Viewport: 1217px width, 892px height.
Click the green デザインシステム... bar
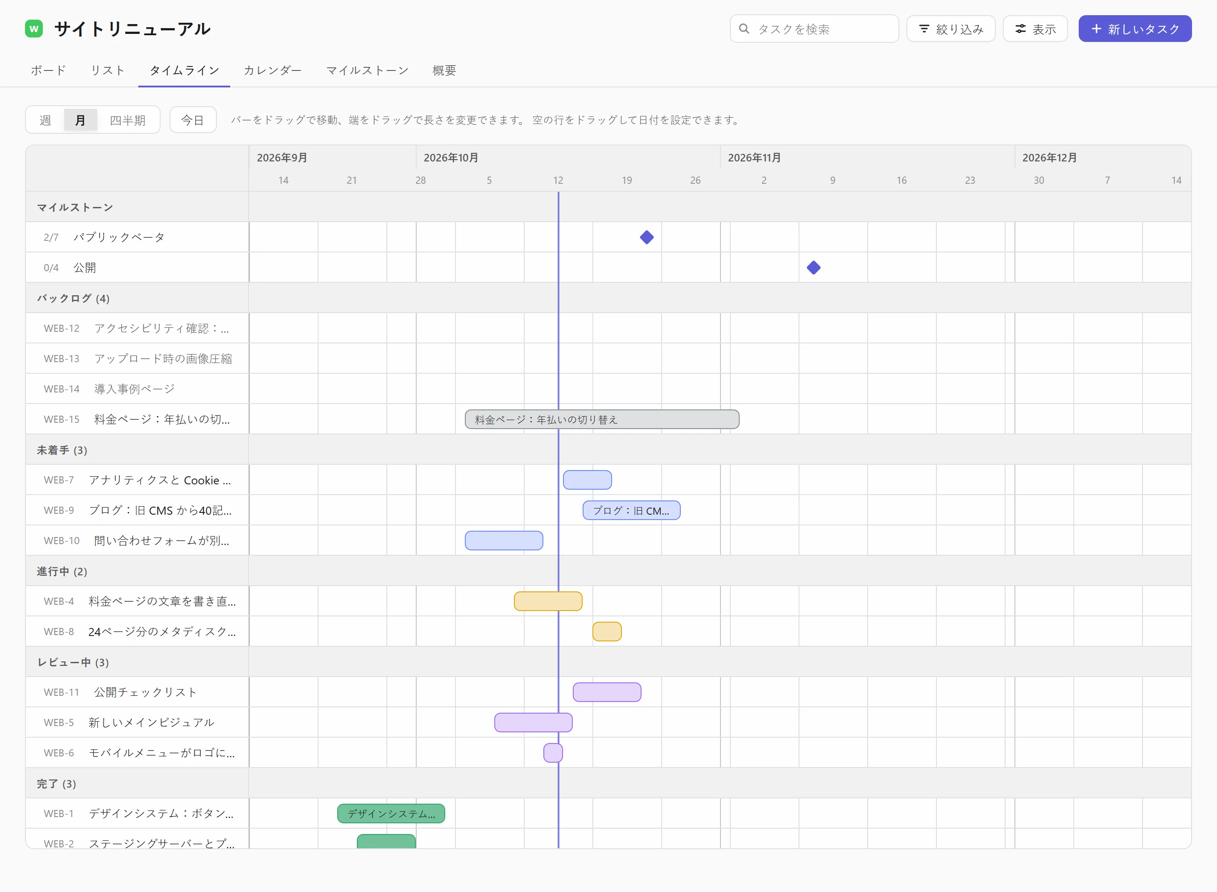coord(391,813)
